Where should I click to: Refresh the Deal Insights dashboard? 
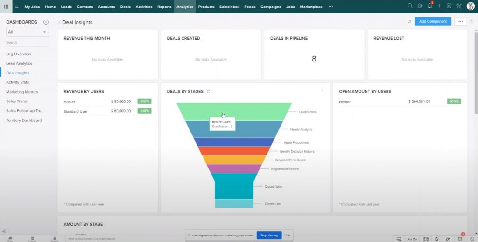point(409,21)
